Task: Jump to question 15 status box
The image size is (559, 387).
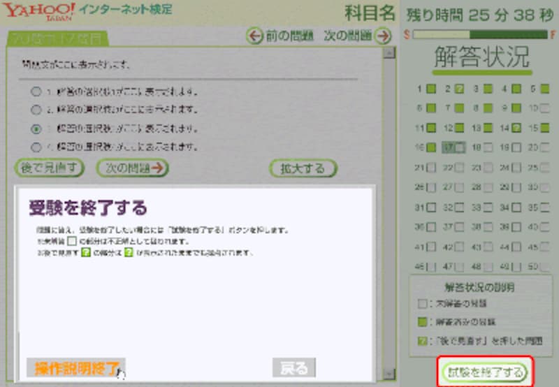Action: (x=545, y=128)
